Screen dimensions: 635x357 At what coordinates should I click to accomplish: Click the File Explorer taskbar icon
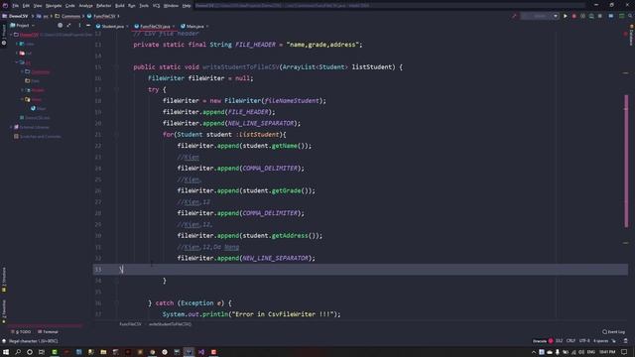click(103, 352)
